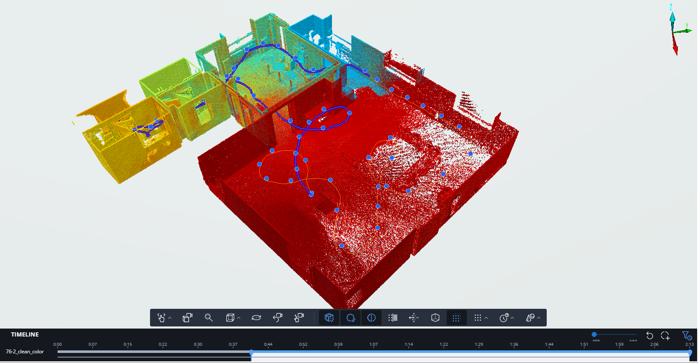Click the point-and-camera navigation icon
Screen dimensions: 698x363
tap(299, 318)
